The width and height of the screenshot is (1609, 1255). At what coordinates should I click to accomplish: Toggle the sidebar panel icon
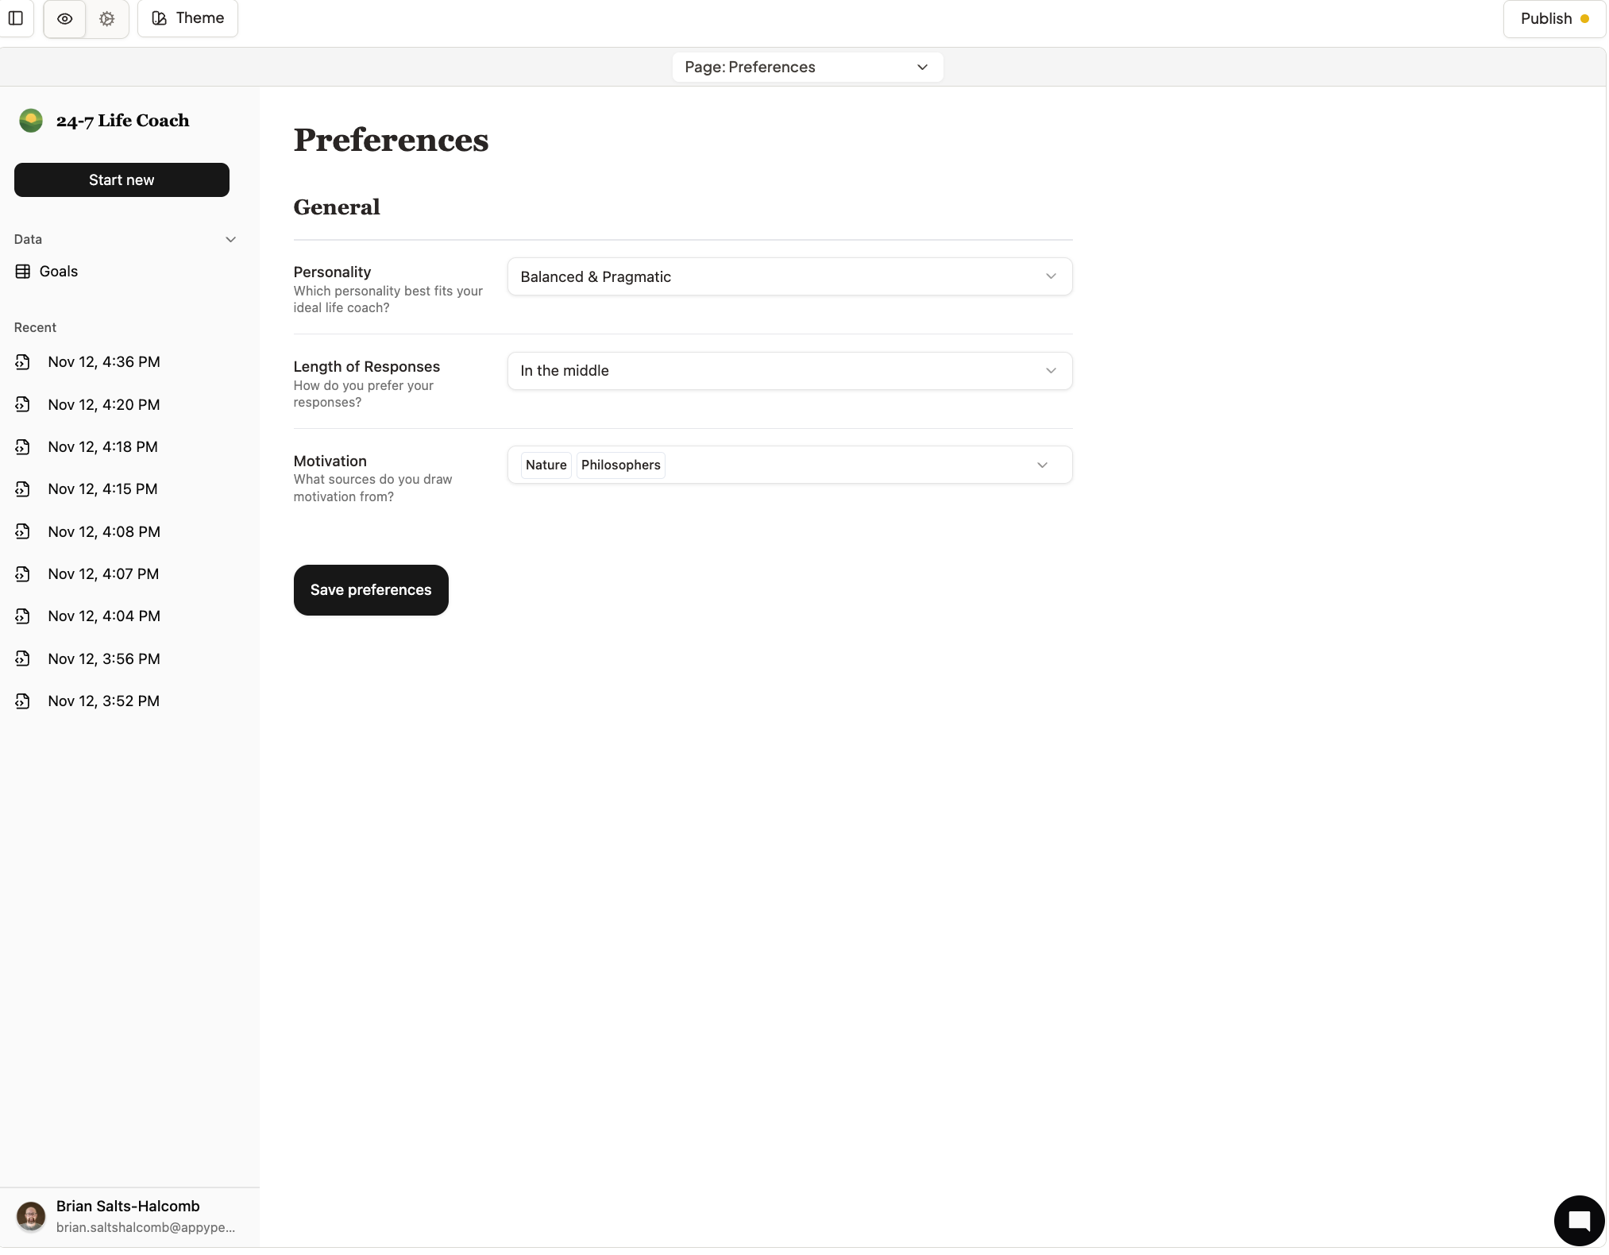[x=15, y=18]
